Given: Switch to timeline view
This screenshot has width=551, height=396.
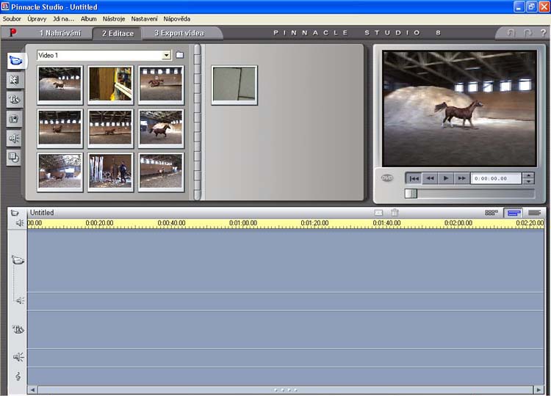Looking at the screenshot, I should click(514, 213).
